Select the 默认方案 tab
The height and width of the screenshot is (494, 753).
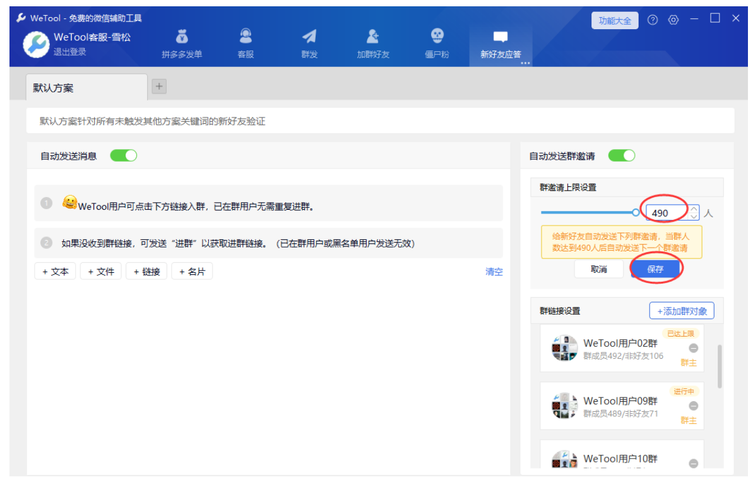pos(86,87)
